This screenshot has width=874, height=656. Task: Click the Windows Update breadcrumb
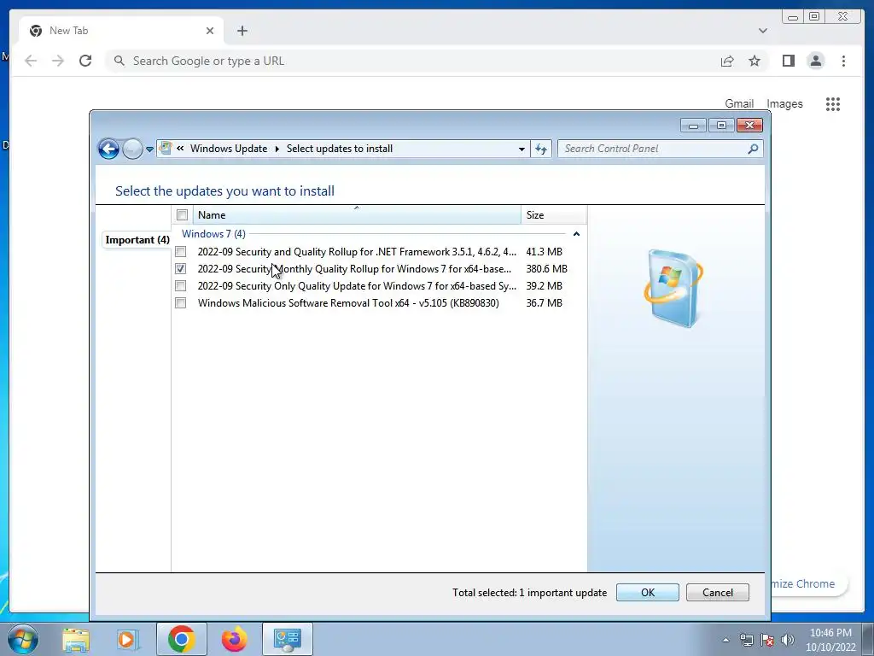pyautogui.click(x=229, y=149)
